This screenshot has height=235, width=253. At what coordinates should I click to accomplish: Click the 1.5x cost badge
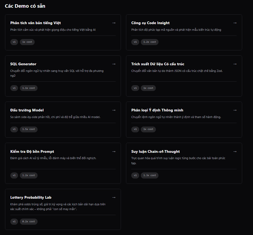[x=29, y=129]
